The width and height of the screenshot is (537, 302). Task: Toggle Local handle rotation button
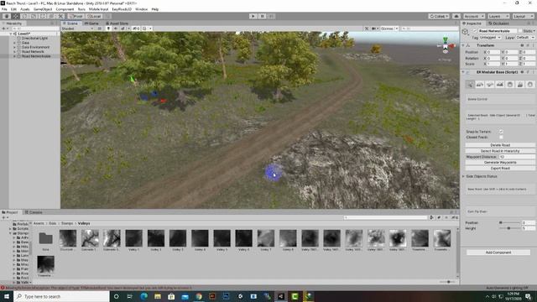94,16
